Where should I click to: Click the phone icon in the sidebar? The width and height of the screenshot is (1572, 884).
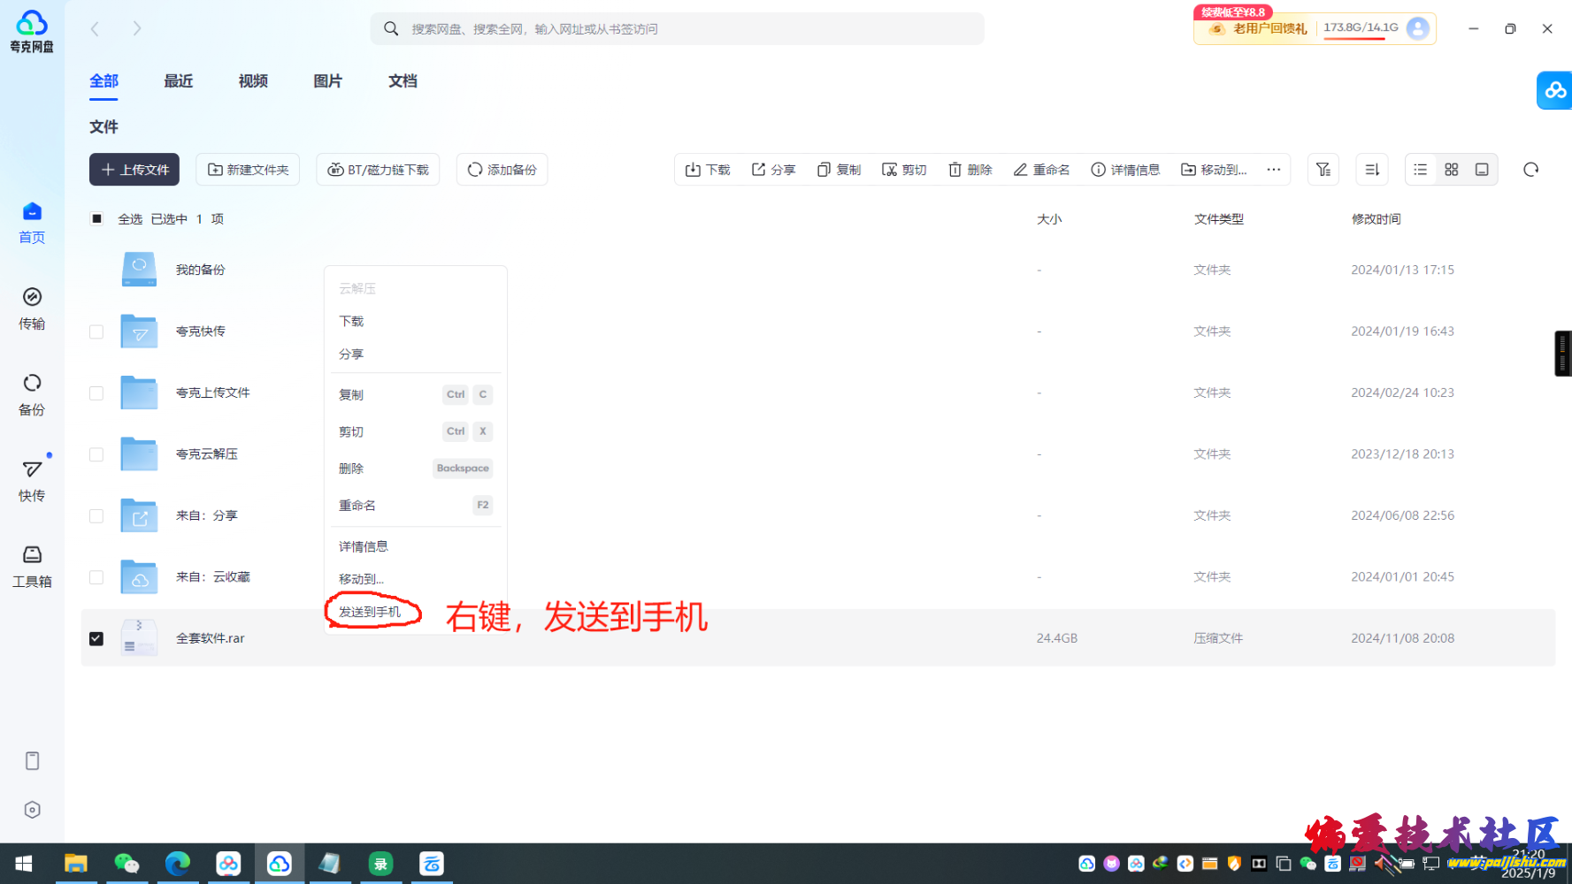[x=32, y=761]
